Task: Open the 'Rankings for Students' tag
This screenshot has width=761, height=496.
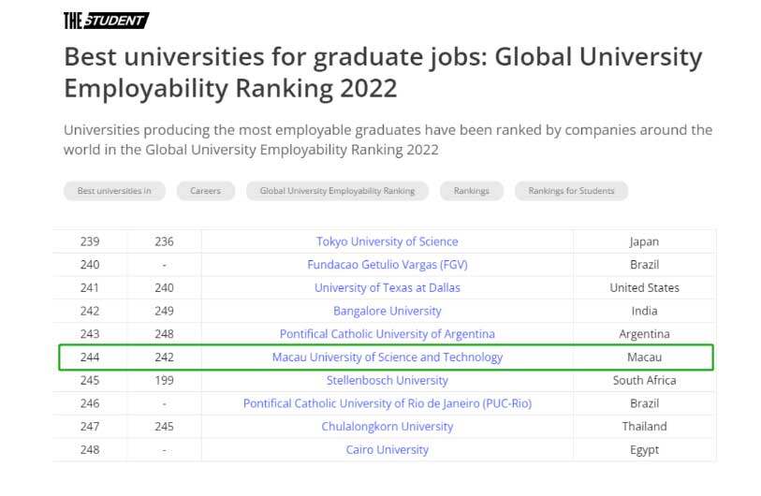Action: (571, 191)
